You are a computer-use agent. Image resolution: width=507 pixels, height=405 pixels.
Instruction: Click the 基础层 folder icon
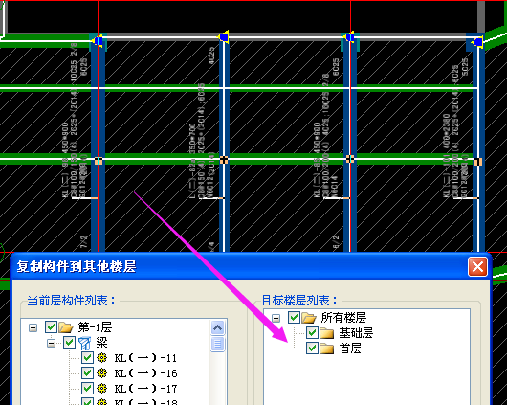pyautogui.click(x=326, y=333)
